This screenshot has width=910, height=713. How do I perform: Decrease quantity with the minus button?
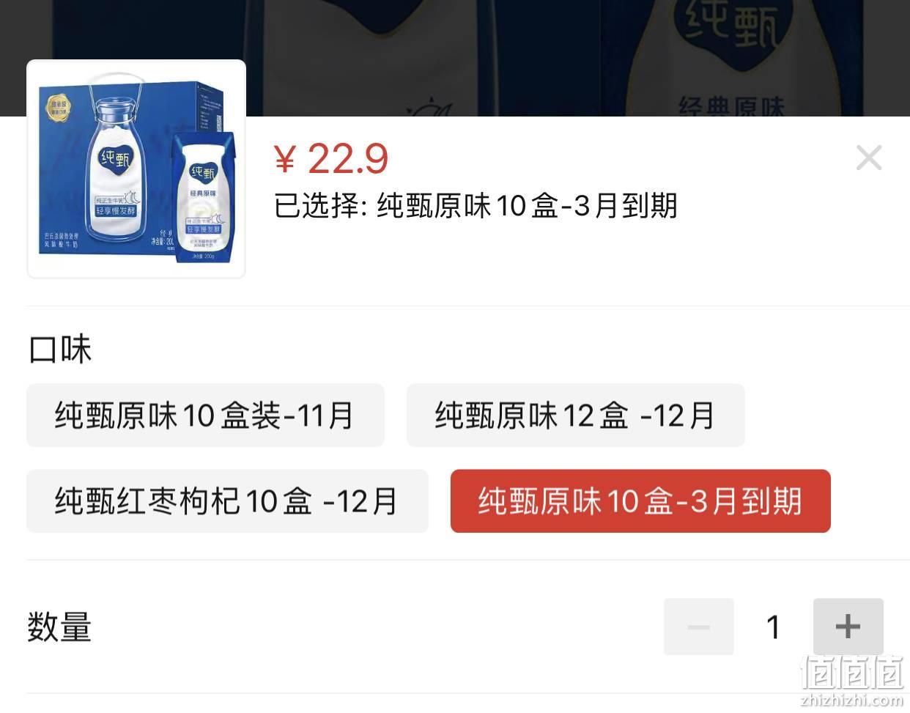(698, 627)
